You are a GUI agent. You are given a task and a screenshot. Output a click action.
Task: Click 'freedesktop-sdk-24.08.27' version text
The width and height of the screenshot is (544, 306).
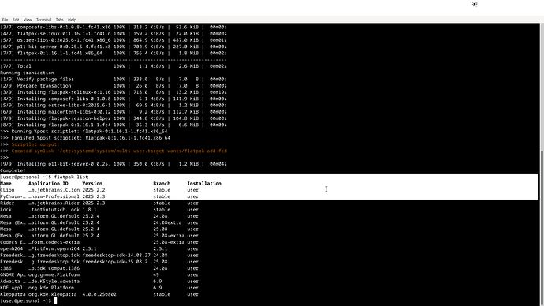(x=116, y=255)
